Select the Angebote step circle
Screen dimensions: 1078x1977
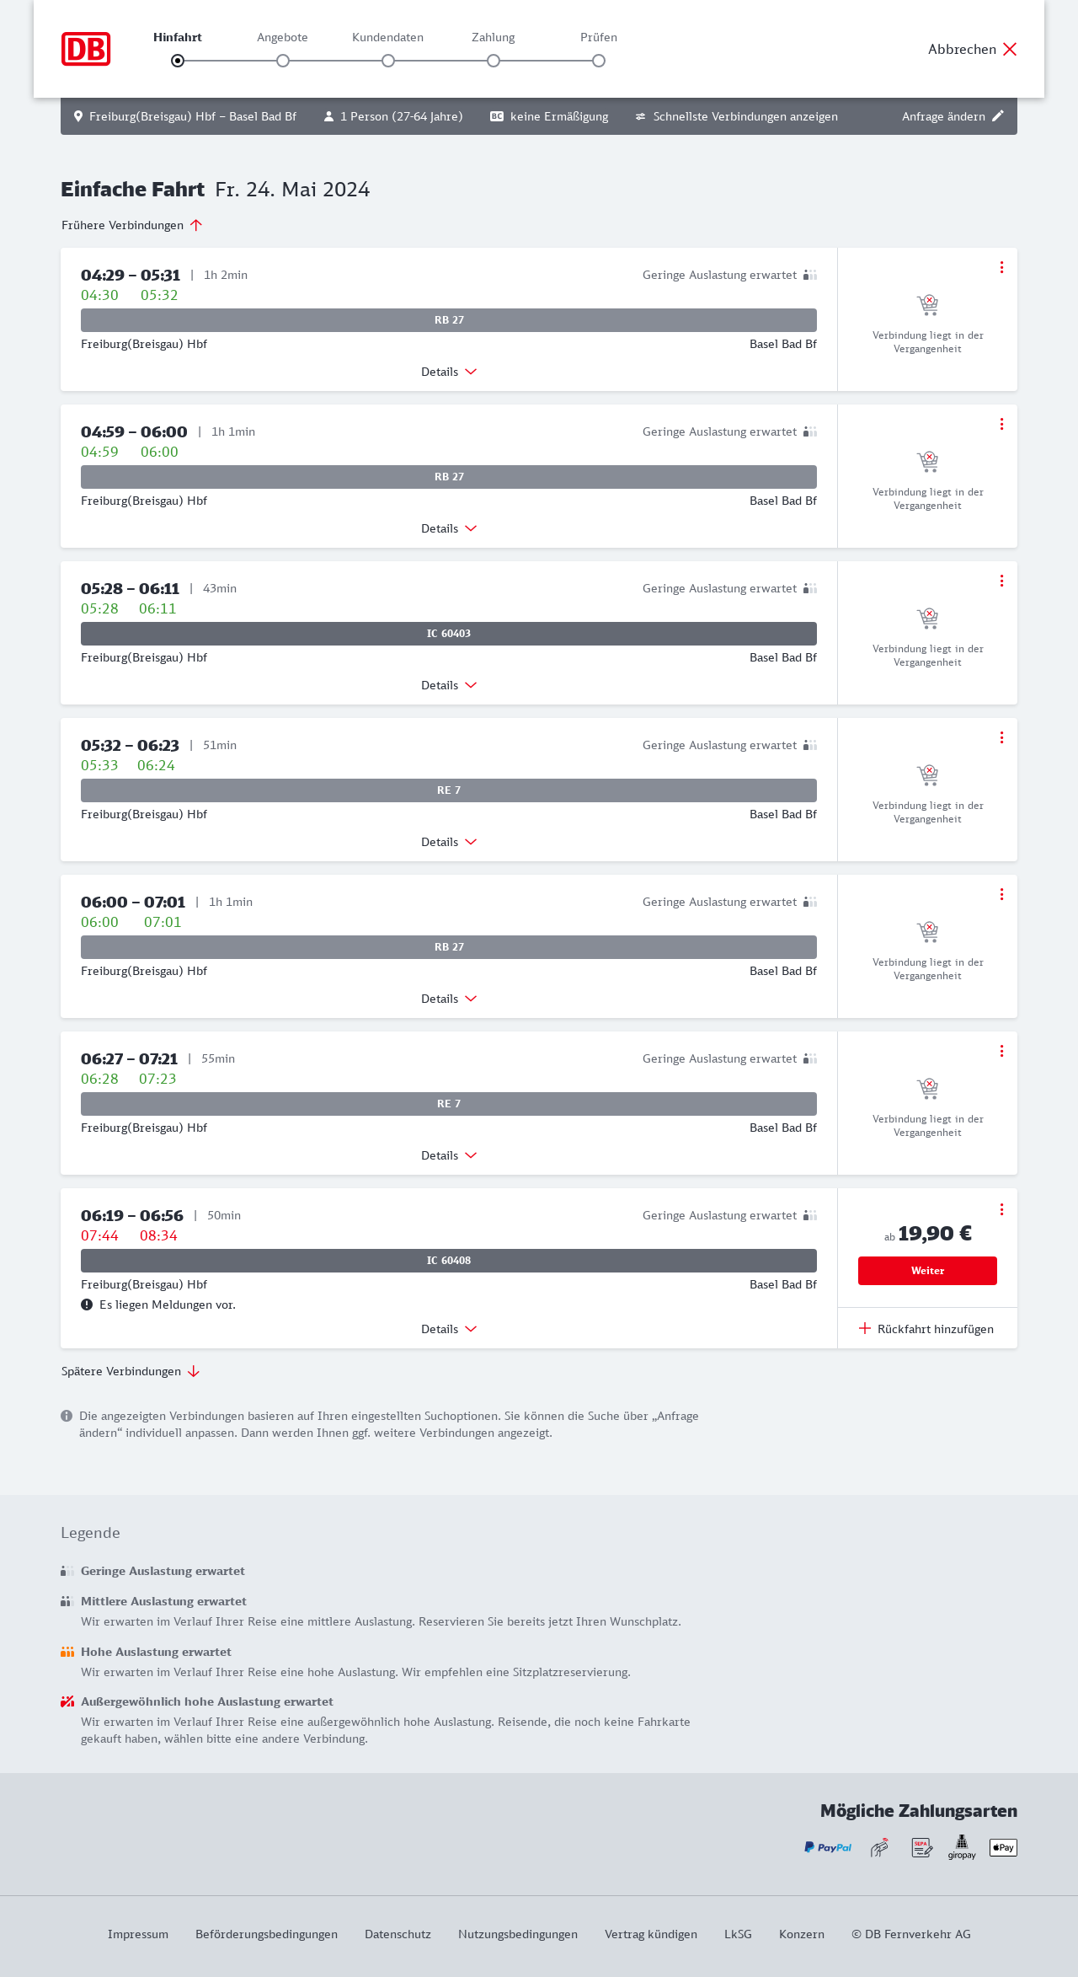tap(283, 61)
